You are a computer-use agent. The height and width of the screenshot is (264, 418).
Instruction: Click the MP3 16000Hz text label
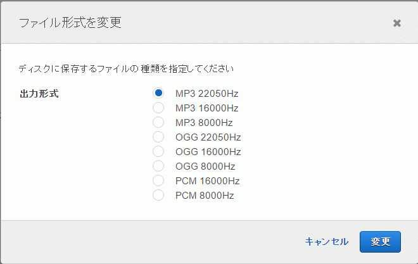click(207, 108)
